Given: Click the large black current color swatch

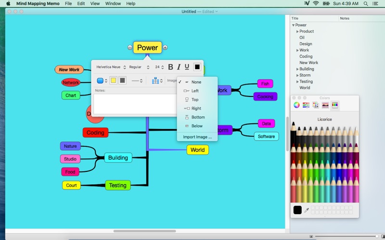Looking at the screenshot, I should (x=297, y=210).
